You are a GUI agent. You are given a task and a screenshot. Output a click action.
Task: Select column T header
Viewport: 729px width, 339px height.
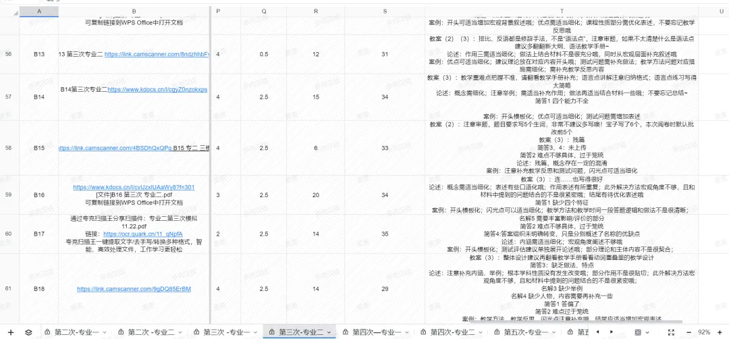click(x=562, y=11)
